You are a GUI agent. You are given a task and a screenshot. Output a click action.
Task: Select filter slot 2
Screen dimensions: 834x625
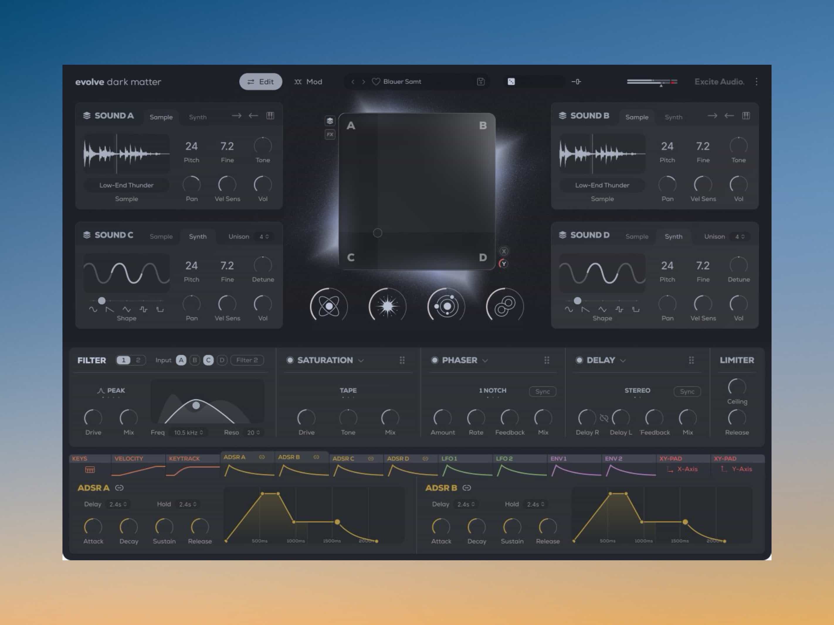tap(138, 360)
